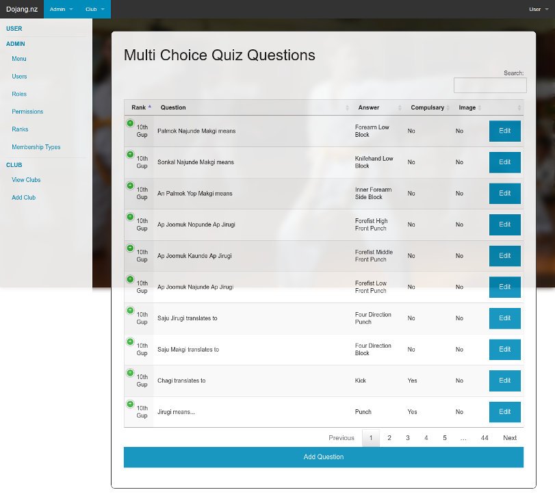This screenshot has width=555, height=501.
Task: Expand the 'Saju Jirugi translates to' row
Action: tap(130, 311)
